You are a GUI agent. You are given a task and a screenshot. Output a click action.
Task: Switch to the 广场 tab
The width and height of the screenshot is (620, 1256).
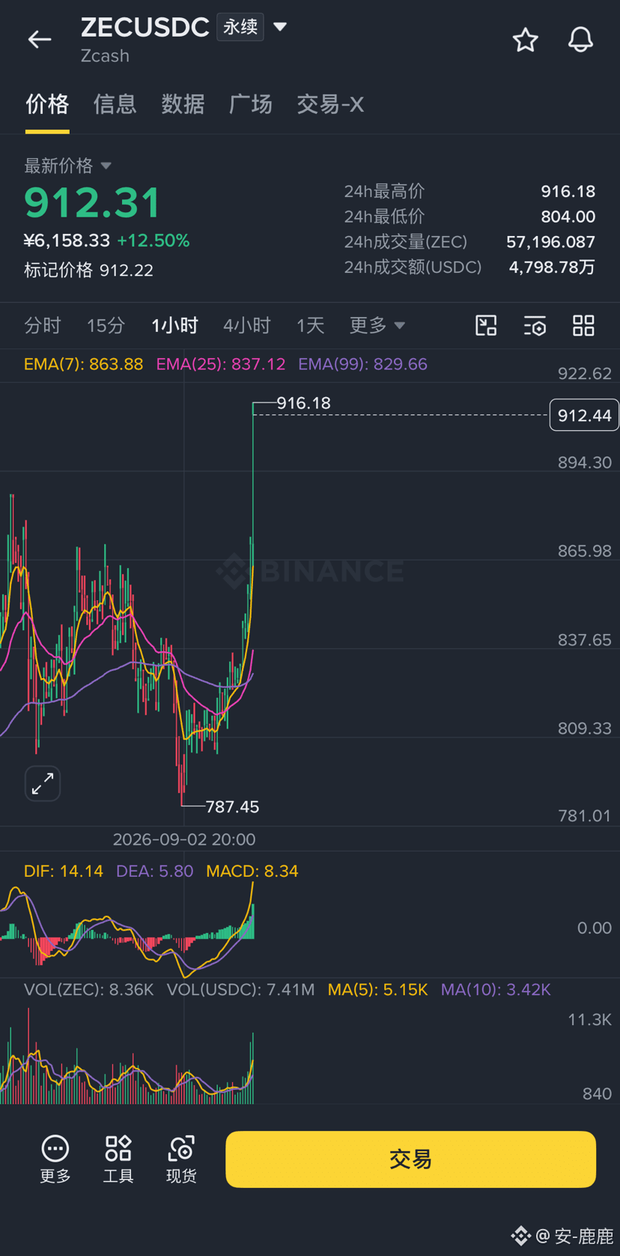[250, 104]
